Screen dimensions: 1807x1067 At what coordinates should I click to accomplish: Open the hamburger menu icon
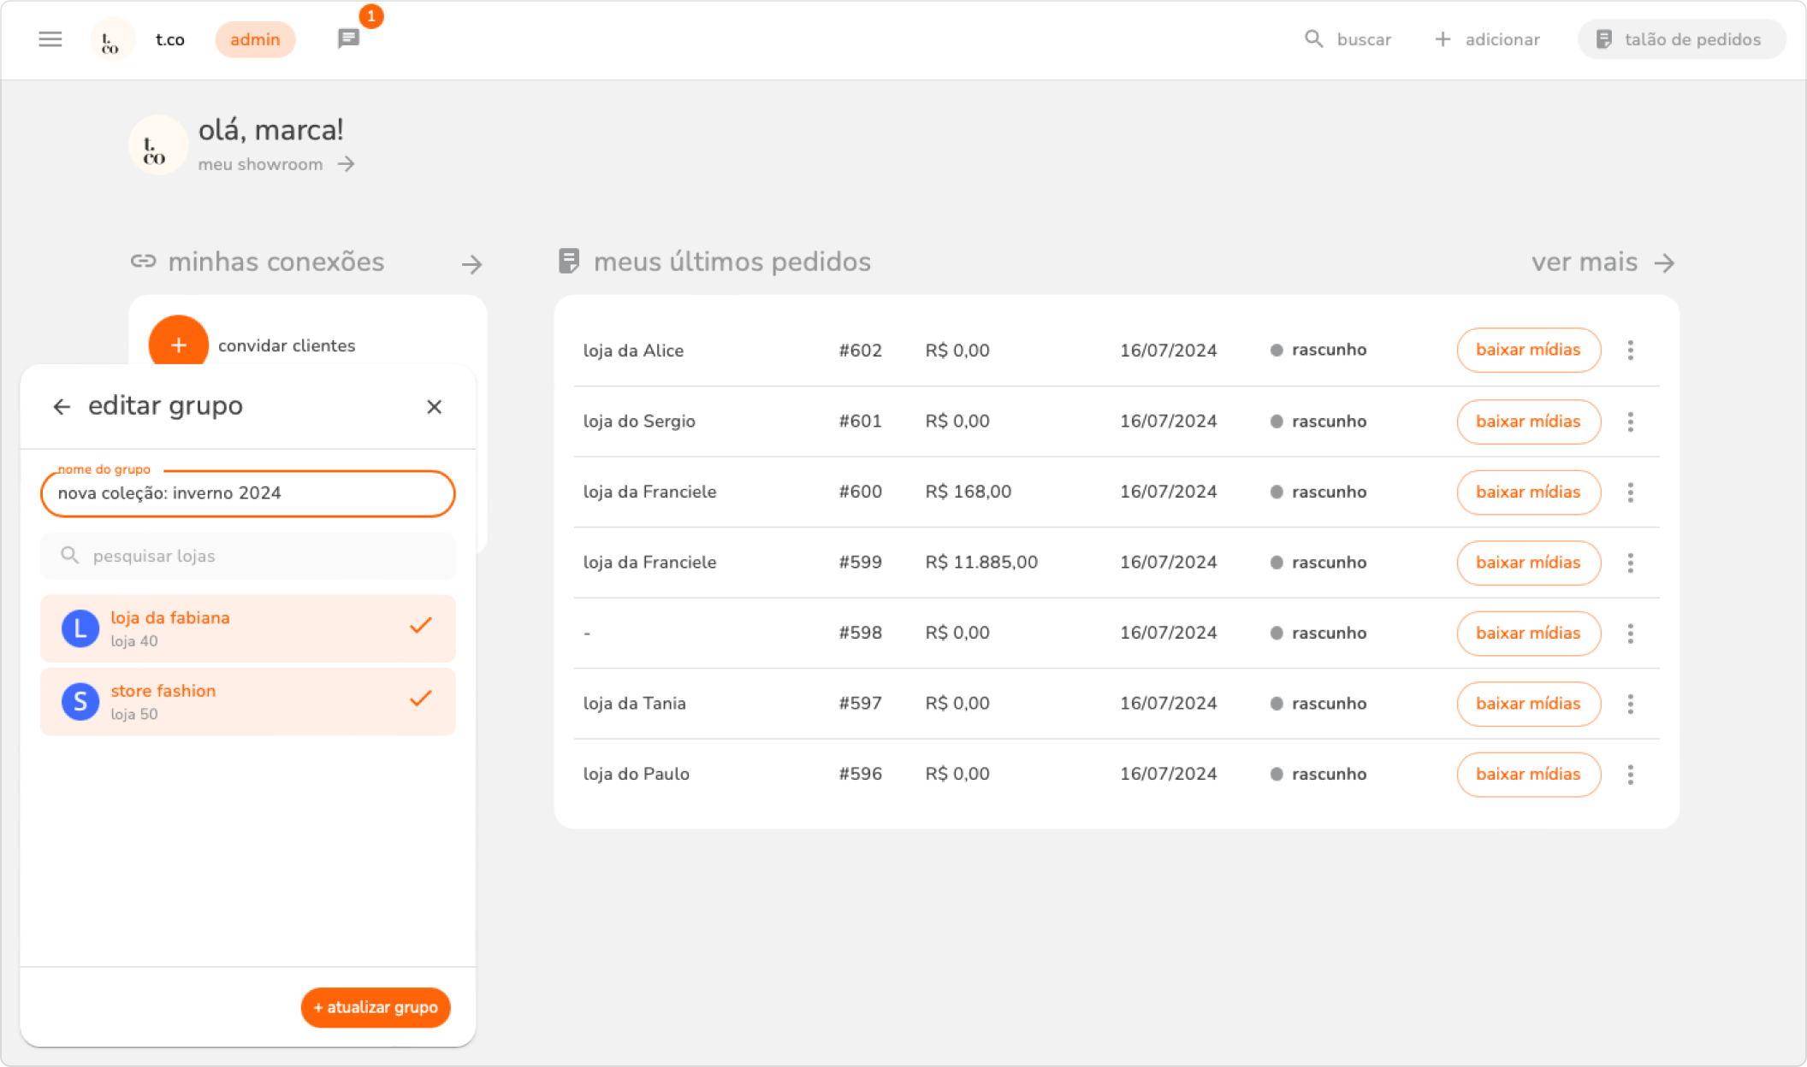tap(50, 39)
